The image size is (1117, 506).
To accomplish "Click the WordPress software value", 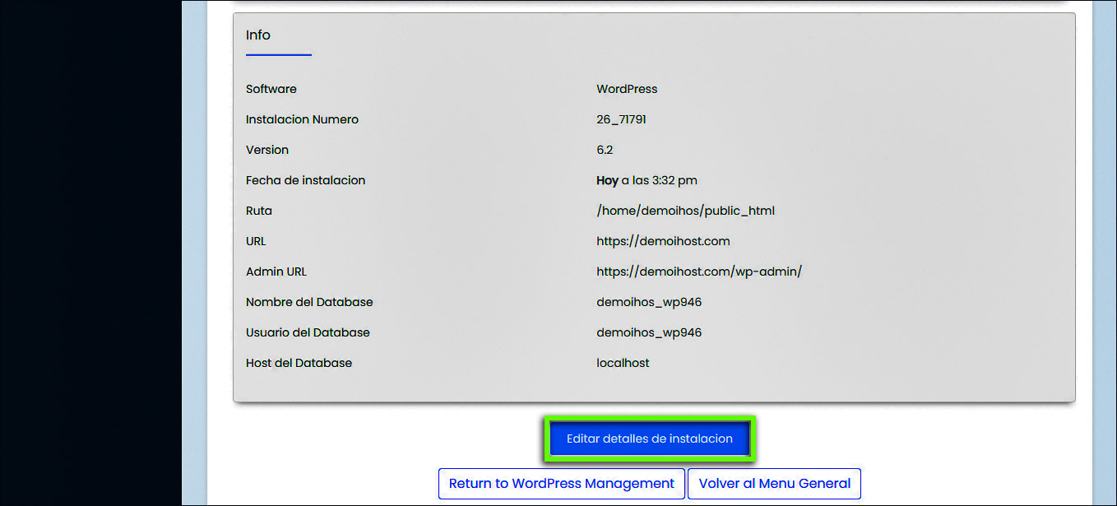I will click(x=627, y=89).
